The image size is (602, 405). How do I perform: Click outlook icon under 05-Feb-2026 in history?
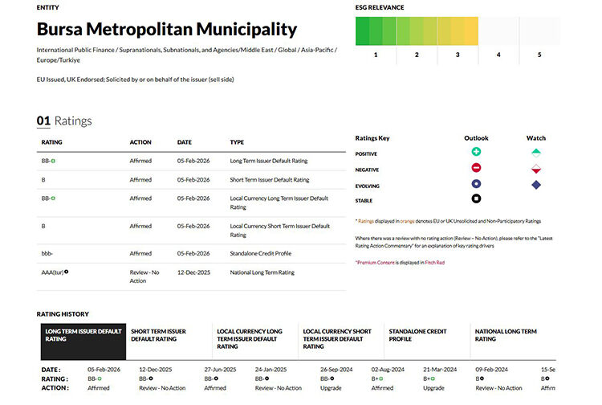click(100, 378)
